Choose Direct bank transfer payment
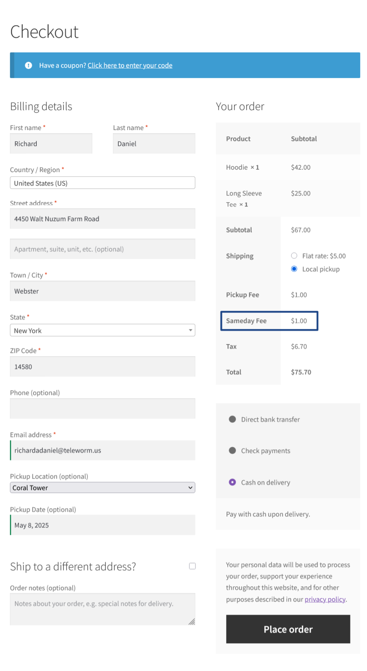The image size is (367, 671). [x=232, y=419]
